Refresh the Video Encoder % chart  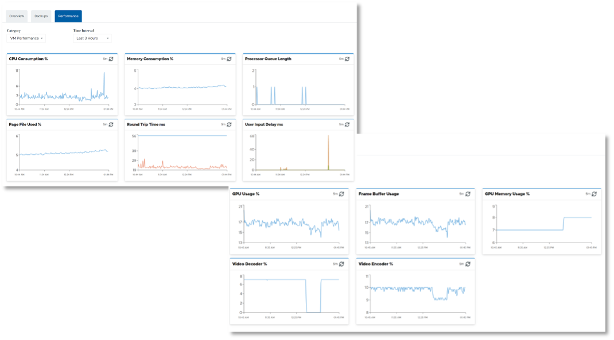click(468, 264)
